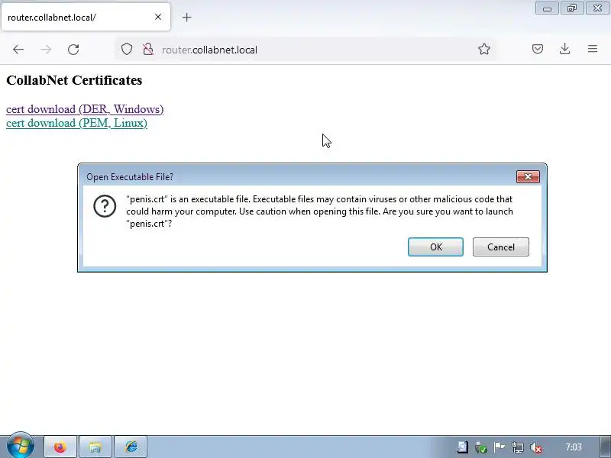611x458 pixels.
Task: Click the Show desktop strip
Action: point(605,447)
